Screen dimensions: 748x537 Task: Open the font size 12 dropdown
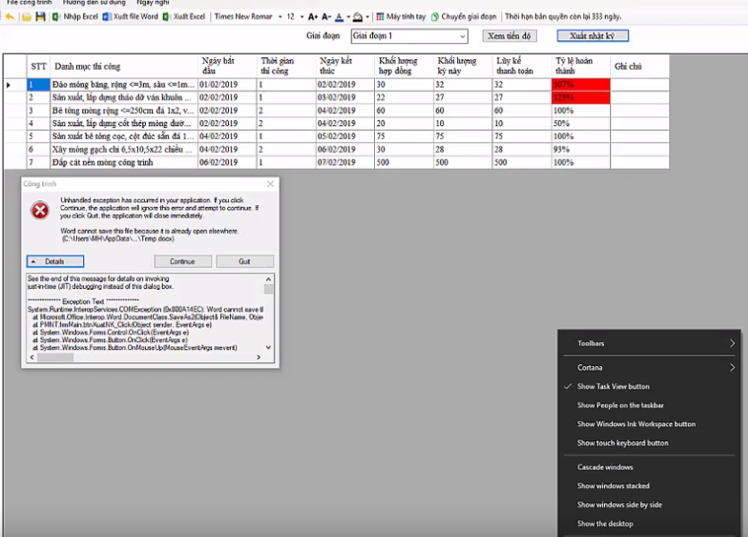302,17
